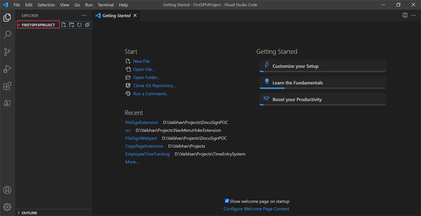This screenshot has width=421, height=216.
Task: Click the Clone Git Repository link
Action: pos(155,85)
